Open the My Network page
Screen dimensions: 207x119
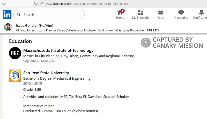[x=140, y=14]
